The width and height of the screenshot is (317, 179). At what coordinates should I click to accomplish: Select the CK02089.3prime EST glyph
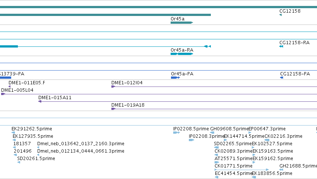tap(216, 155)
